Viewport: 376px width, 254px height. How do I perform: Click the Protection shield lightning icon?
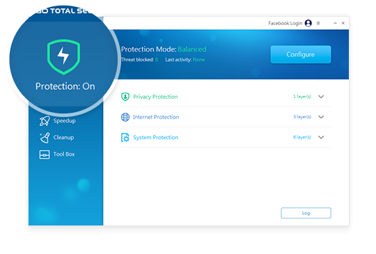click(x=63, y=57)
